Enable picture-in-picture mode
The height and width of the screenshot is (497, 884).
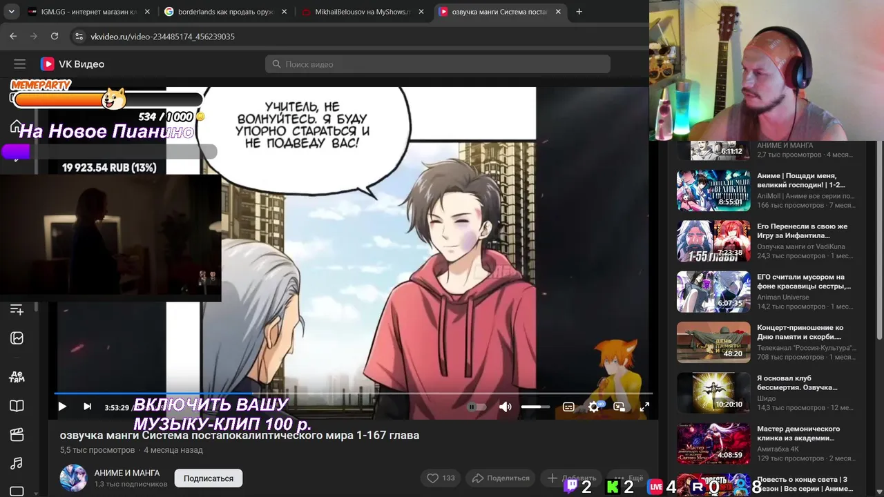pyautogui.click(x=619, y=407)
